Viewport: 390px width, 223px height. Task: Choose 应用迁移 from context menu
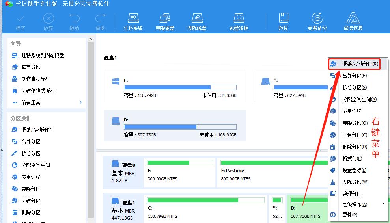358,111
